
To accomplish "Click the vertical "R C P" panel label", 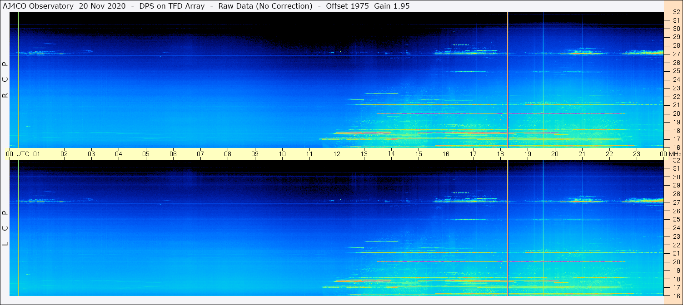I will click(x=5, y=80).
